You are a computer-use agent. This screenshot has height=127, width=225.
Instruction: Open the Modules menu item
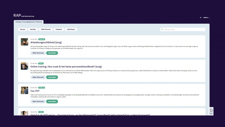pyautogui.click(x=33, y=29)
